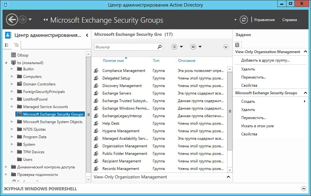Switch to list view tab in navigation
This screenshot has width=311, height=196.
pyautogui.click(x=7, y=45)
